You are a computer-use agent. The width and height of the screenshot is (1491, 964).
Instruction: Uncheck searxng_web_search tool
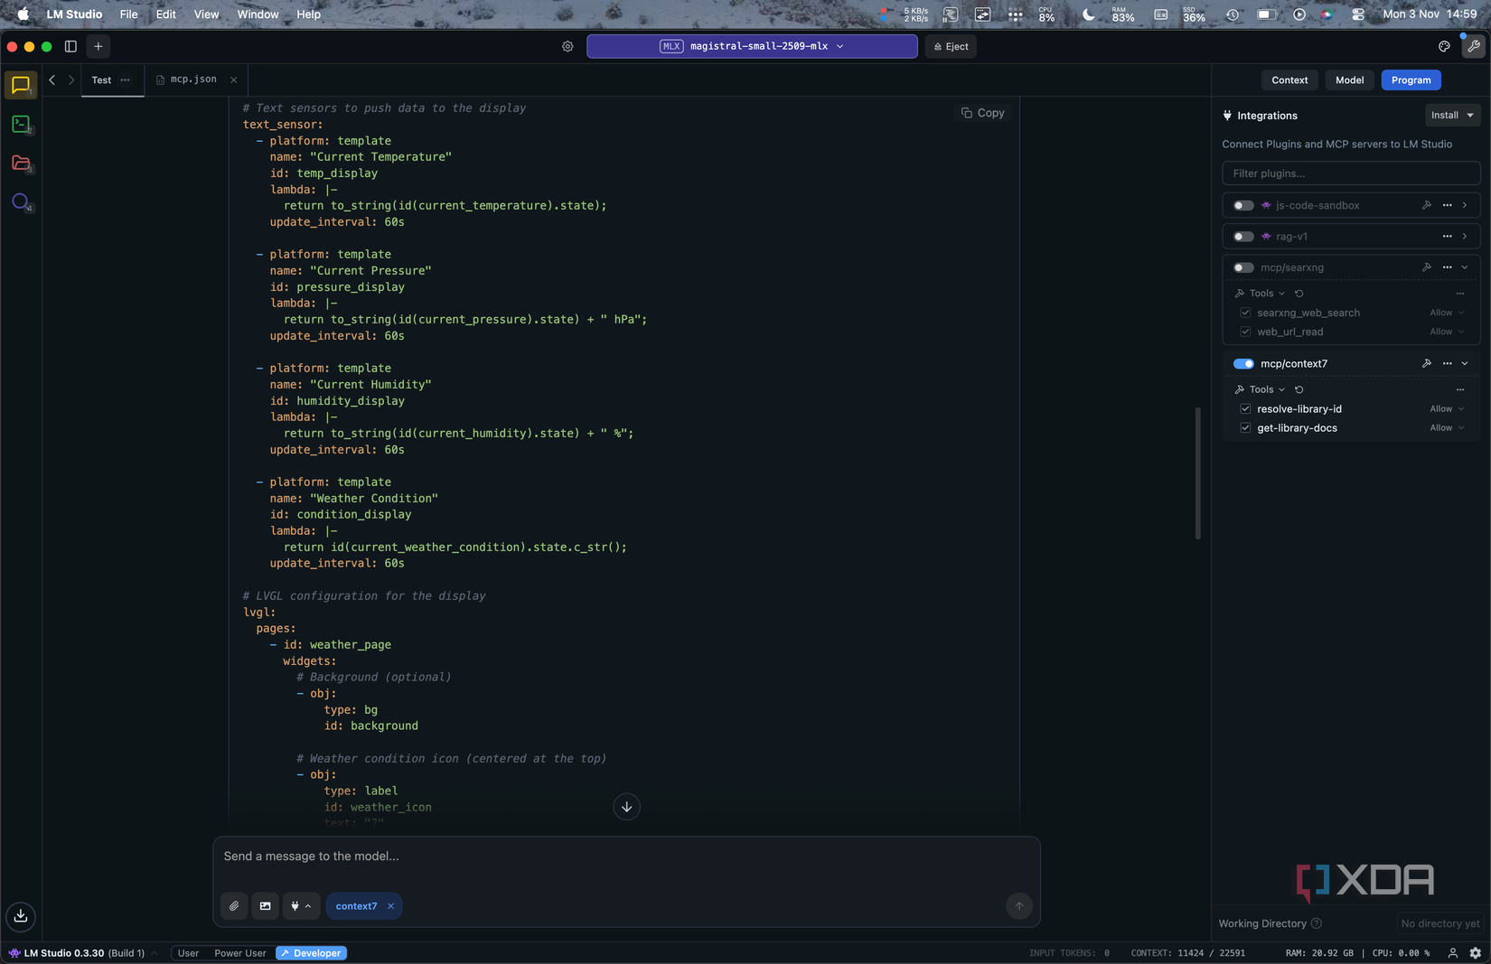click(x=1245, y=313)
